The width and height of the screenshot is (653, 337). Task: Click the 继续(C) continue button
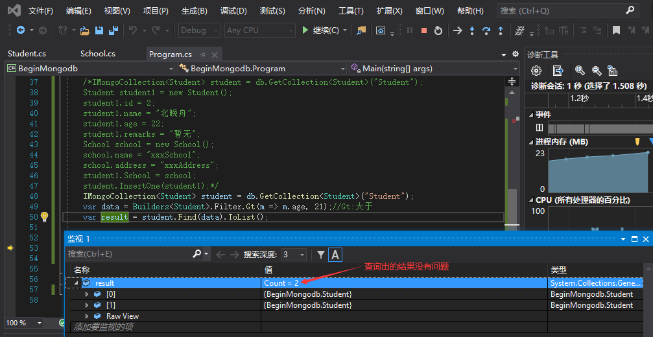[321, 30]
